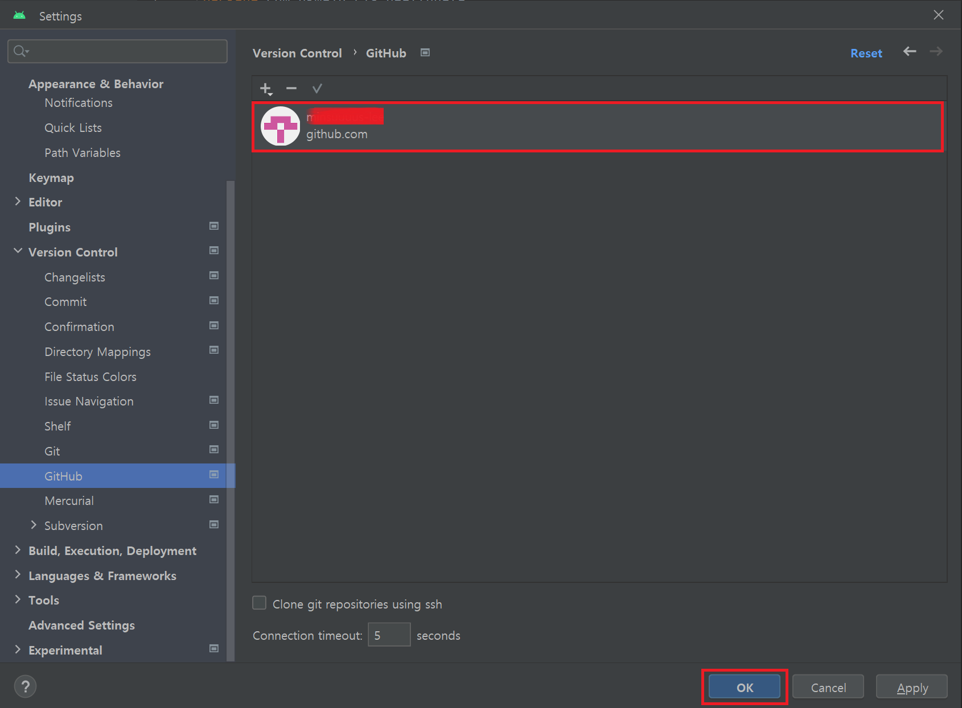This screenshot has height=708, width=962.
Task: Open File Status Colors settings
Action: (91, 377)
